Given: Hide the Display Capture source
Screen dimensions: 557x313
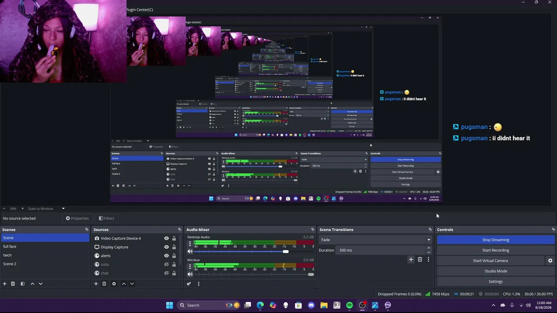Looking at the screenshot, I should coord(166,247).
